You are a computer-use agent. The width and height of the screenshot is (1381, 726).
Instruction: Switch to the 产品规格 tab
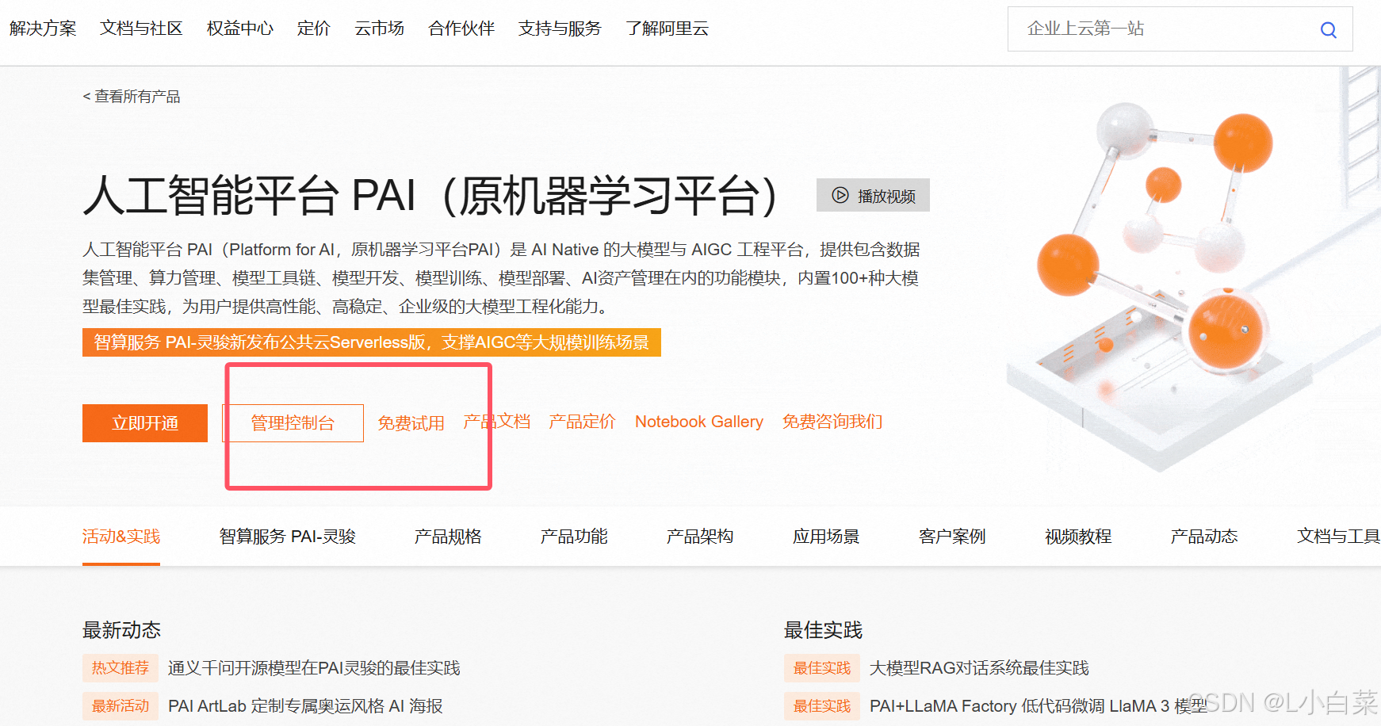(448, 537)
